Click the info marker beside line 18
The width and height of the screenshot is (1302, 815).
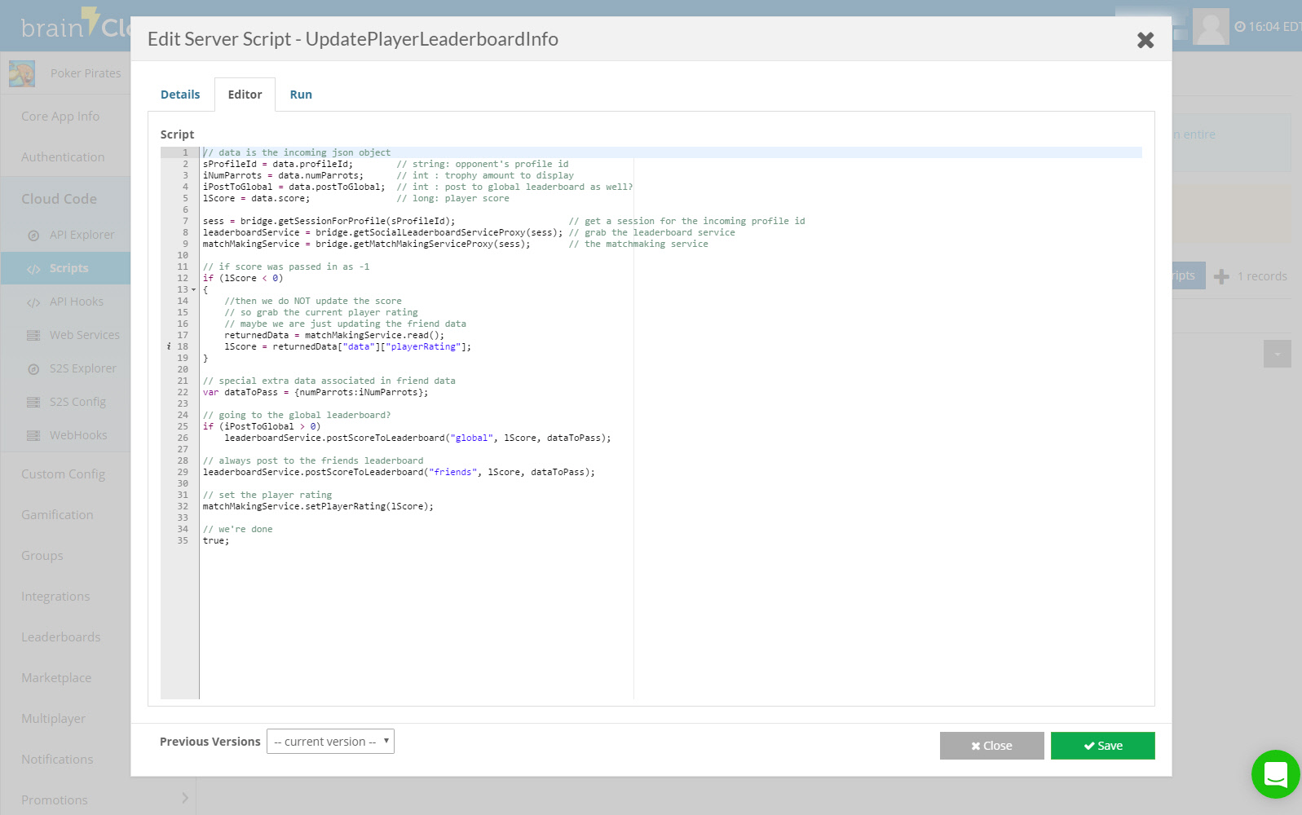pos(169,346)
